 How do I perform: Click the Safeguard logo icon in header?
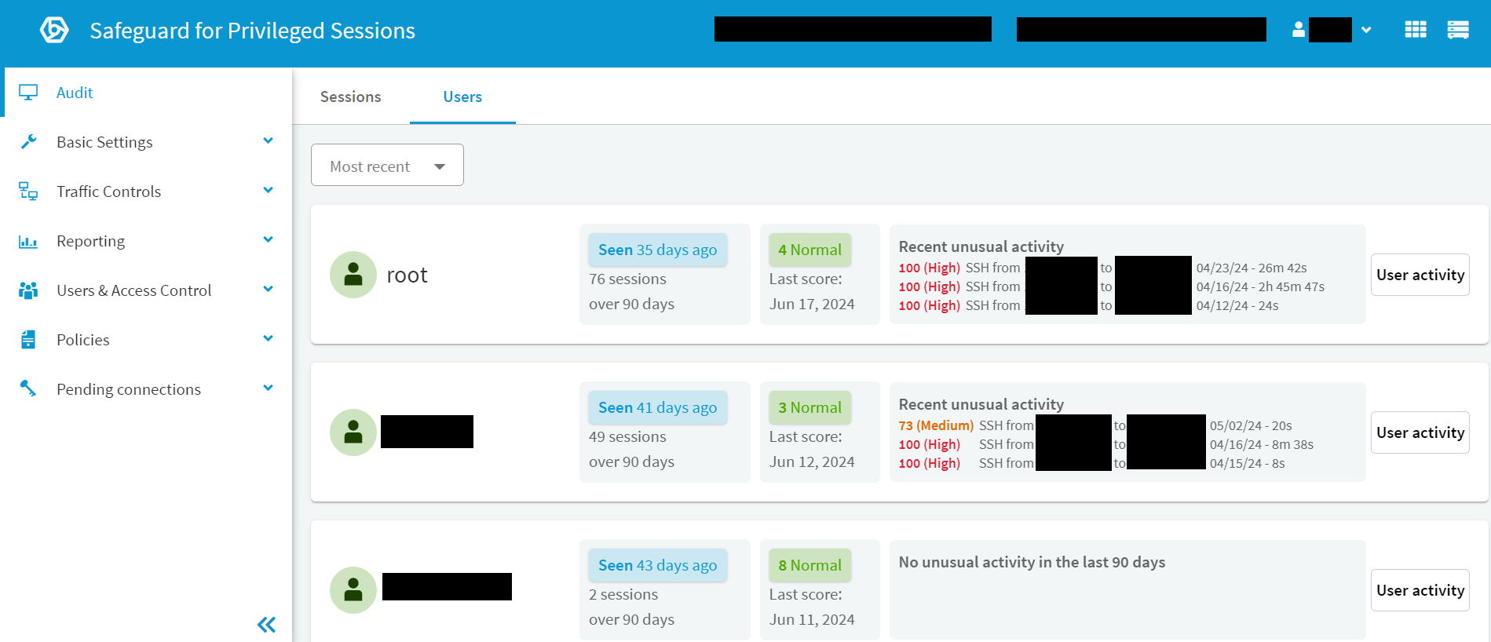pos(54,31)
